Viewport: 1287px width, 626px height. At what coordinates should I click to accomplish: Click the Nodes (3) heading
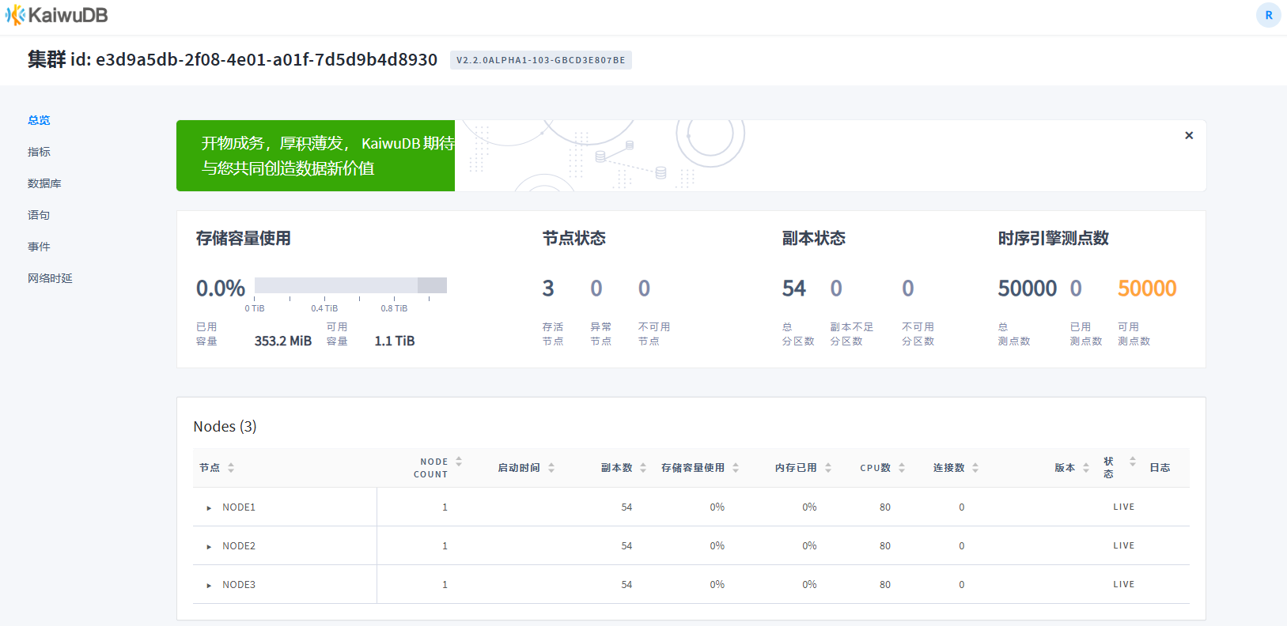pyautogui.click(x=225, y=427)
